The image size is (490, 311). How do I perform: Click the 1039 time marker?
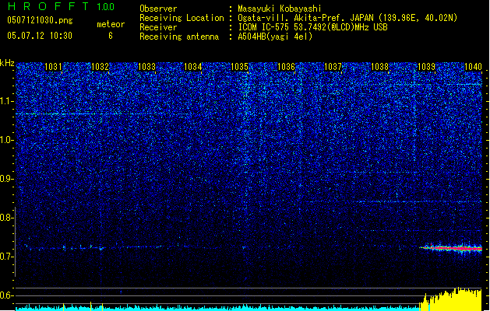click(426, 67)
